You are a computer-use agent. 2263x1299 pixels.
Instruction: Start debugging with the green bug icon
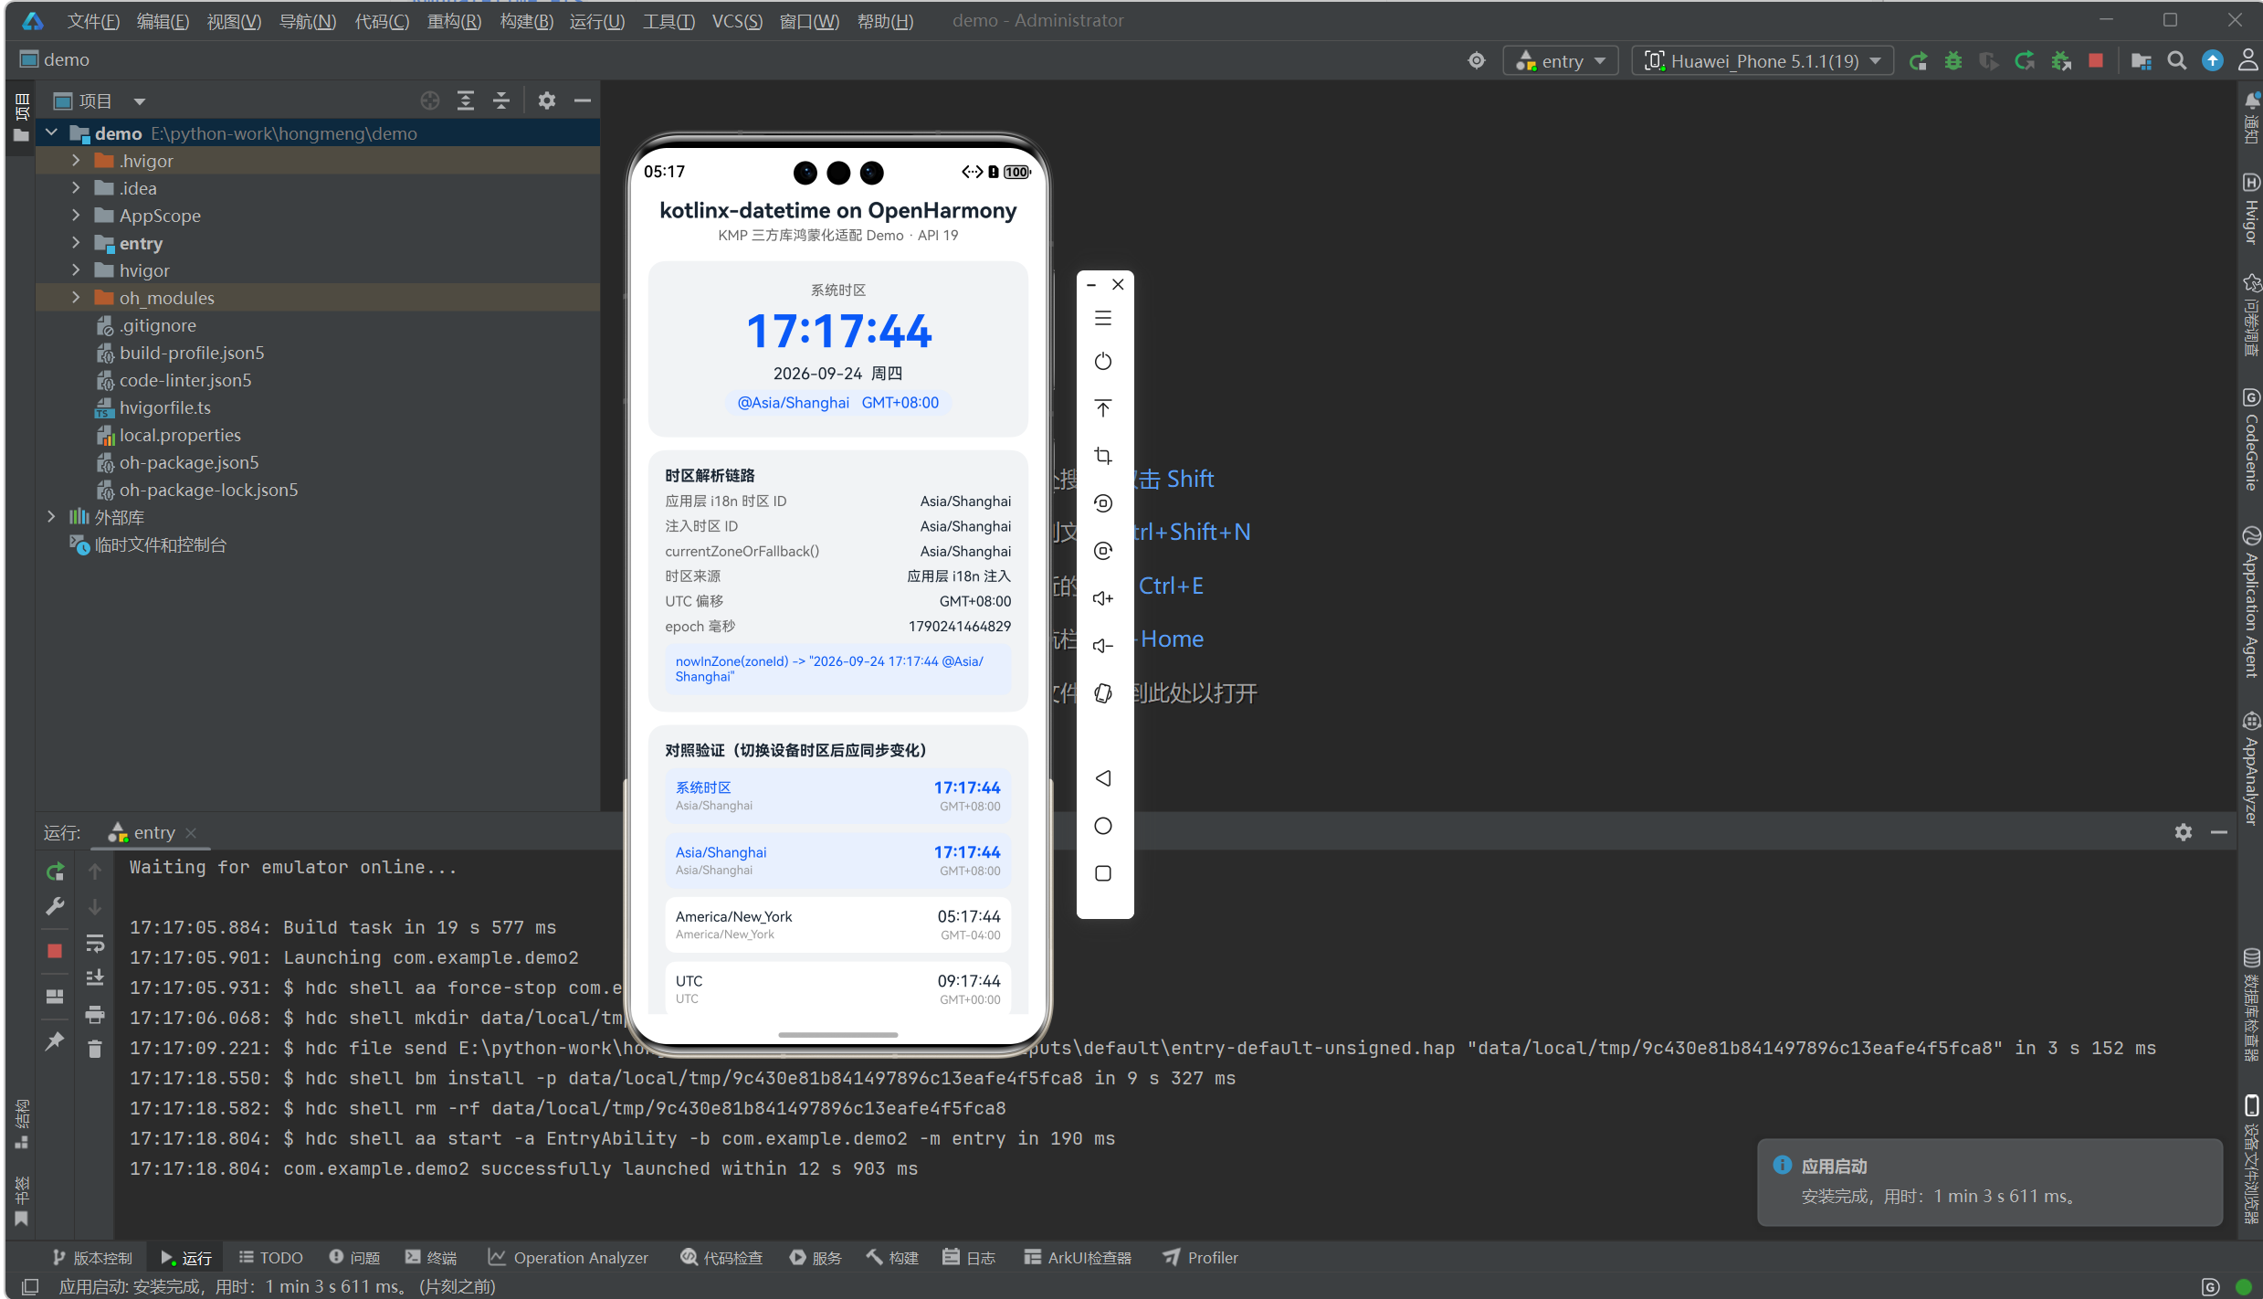[x=1953, y=61]
